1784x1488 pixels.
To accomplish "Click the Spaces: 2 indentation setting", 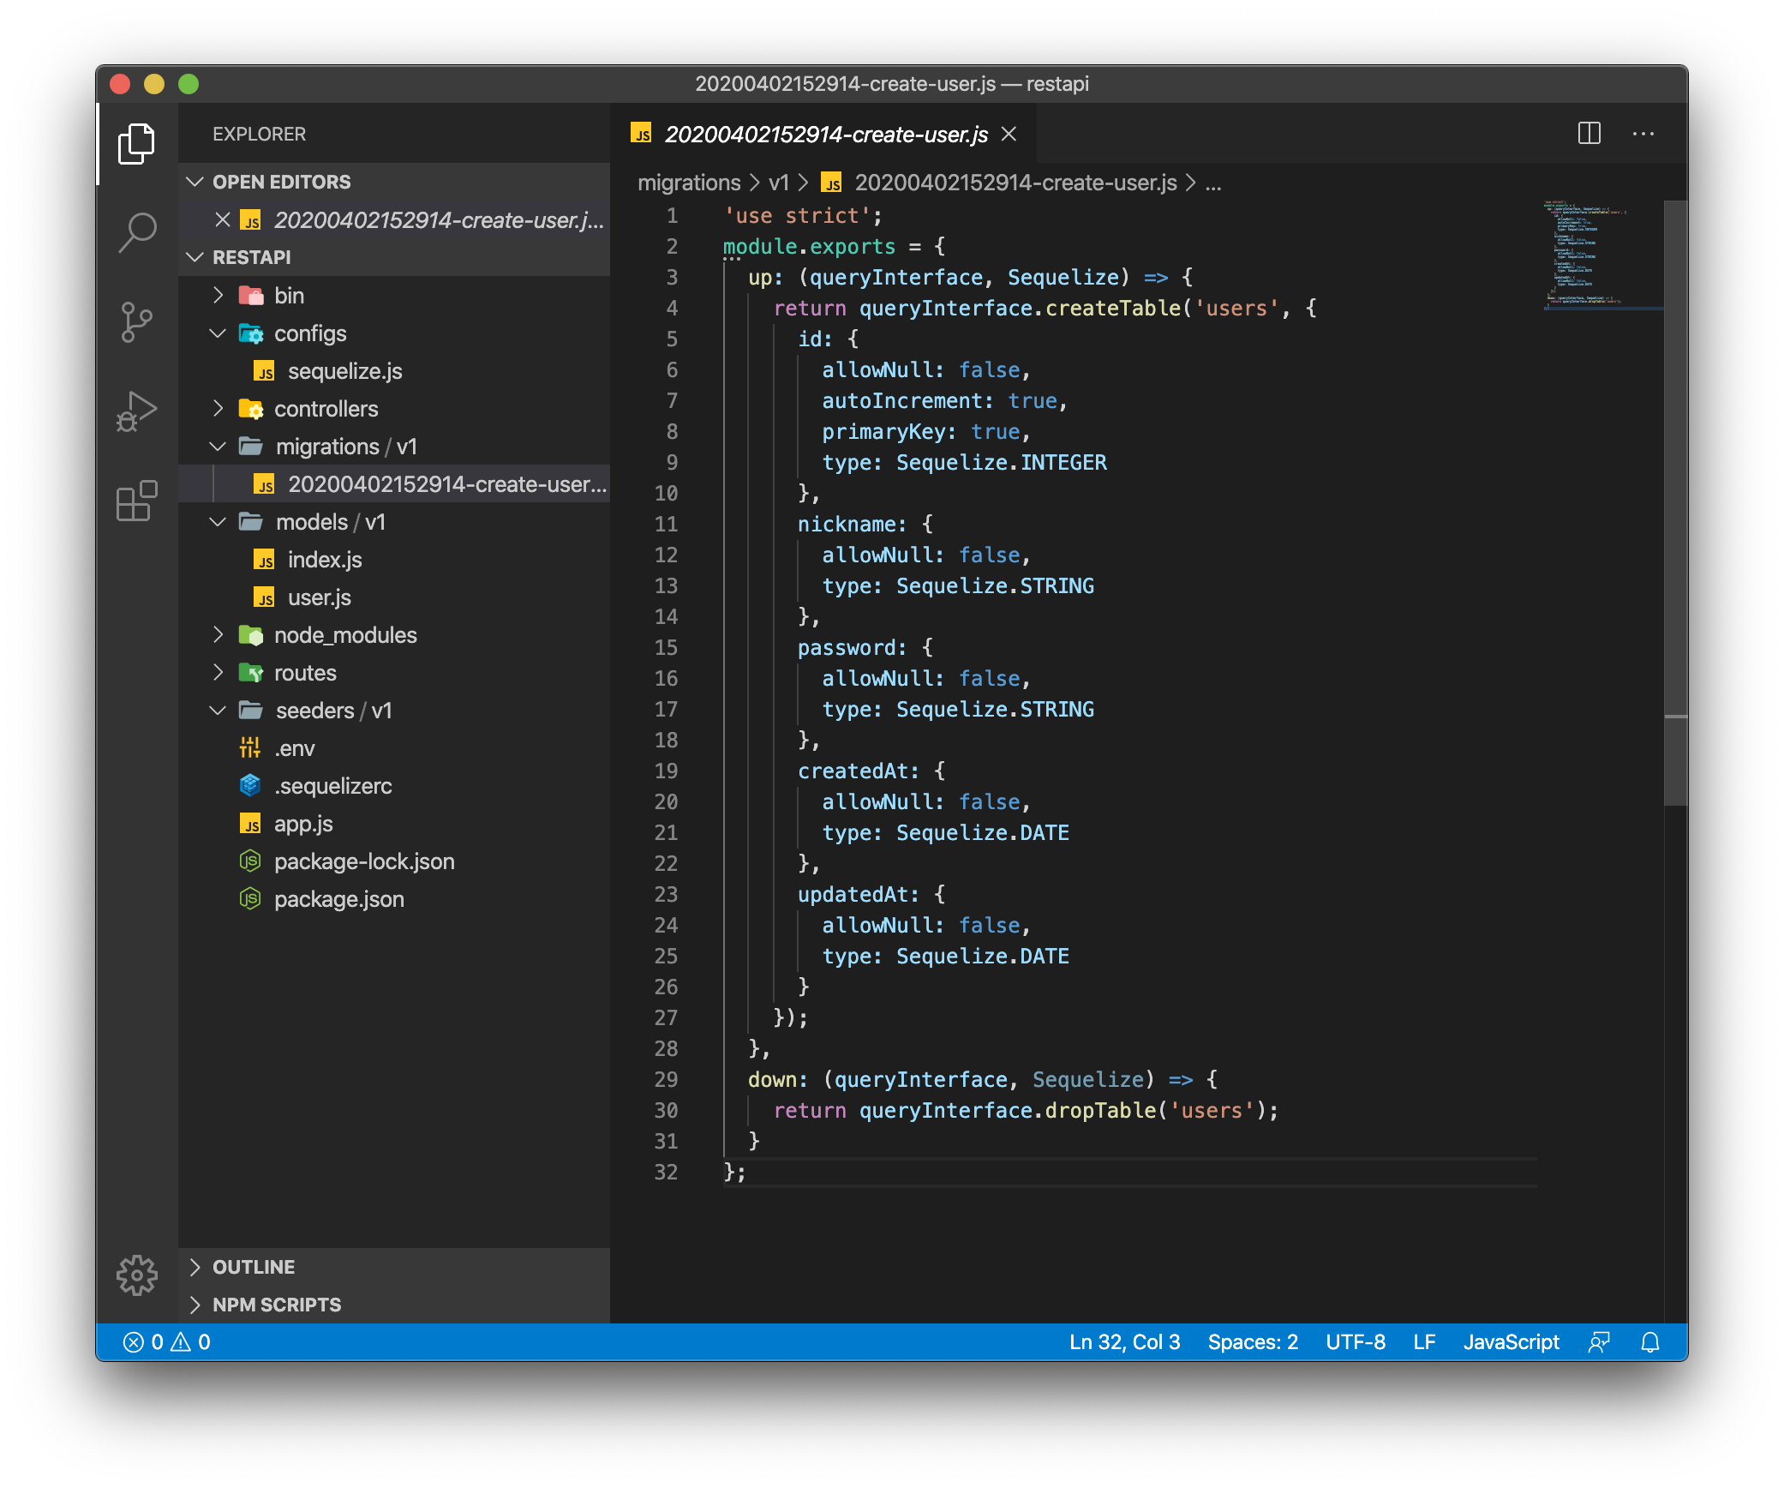I will 1253,1342.
